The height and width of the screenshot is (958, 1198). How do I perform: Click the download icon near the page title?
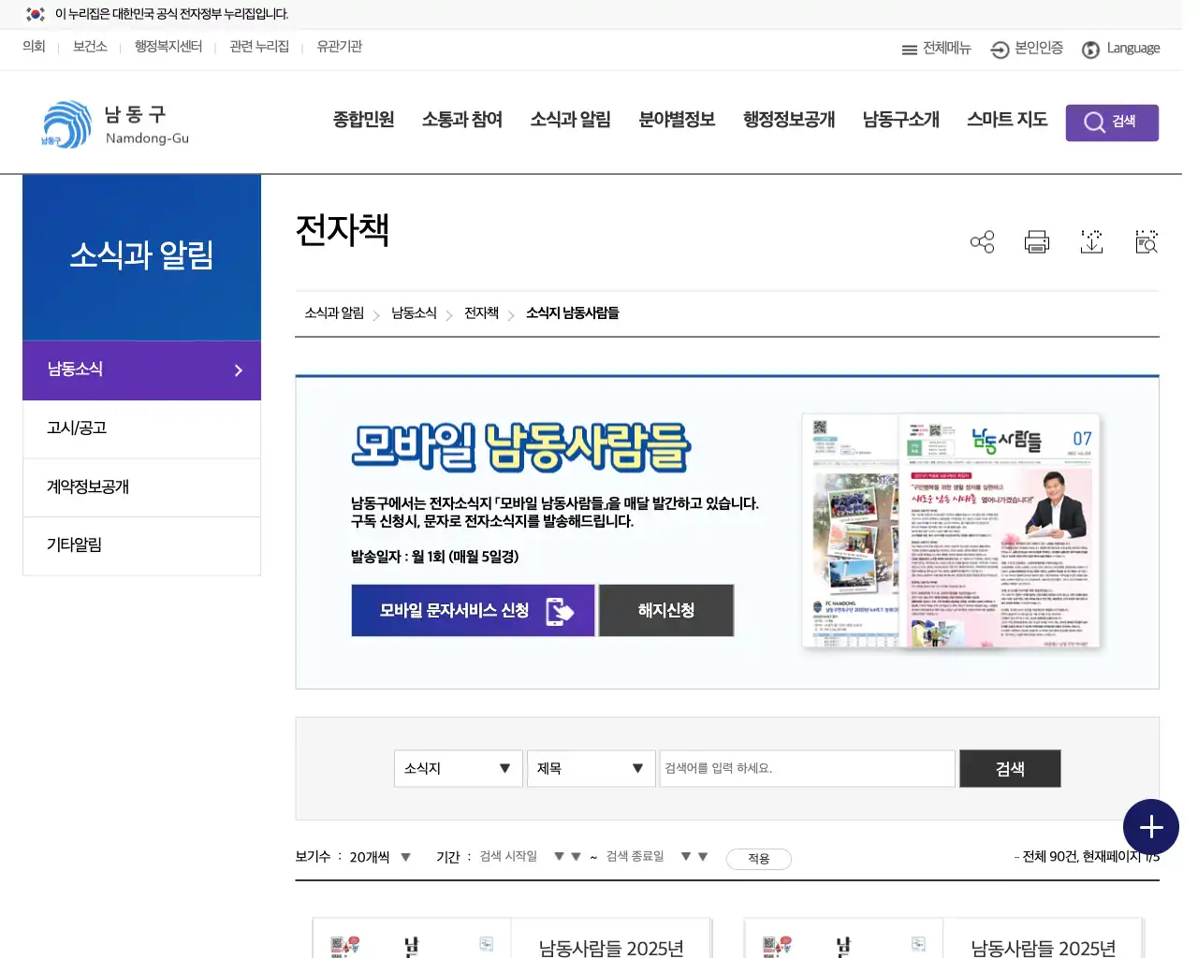[x=1091, y=241]
